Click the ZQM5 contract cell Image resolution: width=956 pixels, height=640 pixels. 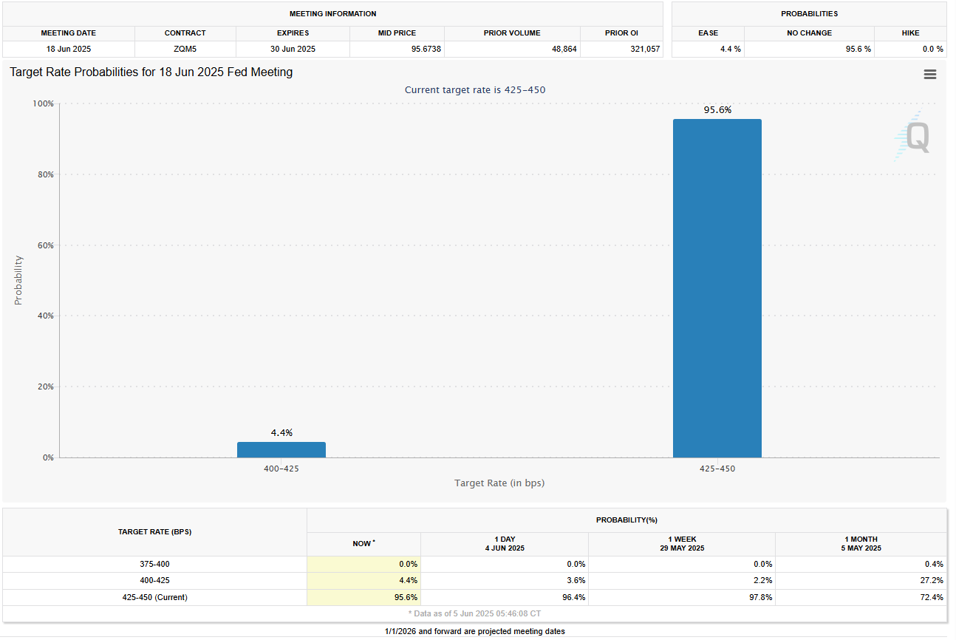[185, 49]
